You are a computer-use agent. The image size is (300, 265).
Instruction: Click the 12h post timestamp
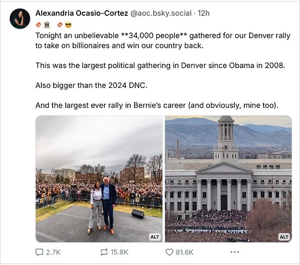coord(204,13)
